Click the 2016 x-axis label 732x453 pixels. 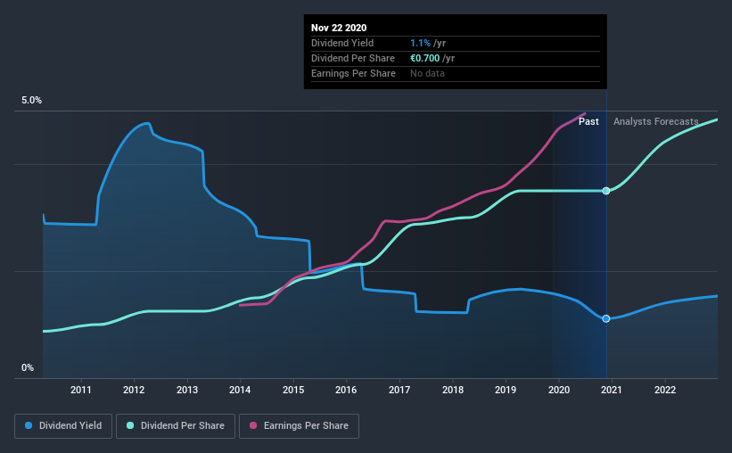[346, 390]
